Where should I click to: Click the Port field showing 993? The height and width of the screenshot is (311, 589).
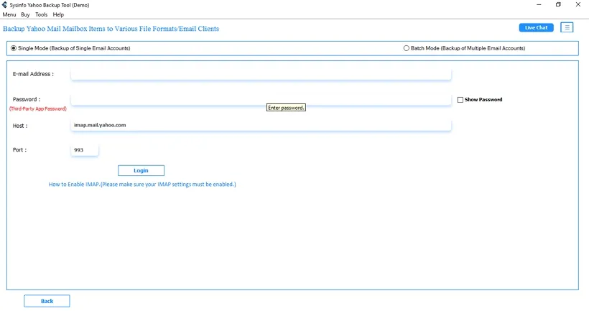[x=85, y=150]
